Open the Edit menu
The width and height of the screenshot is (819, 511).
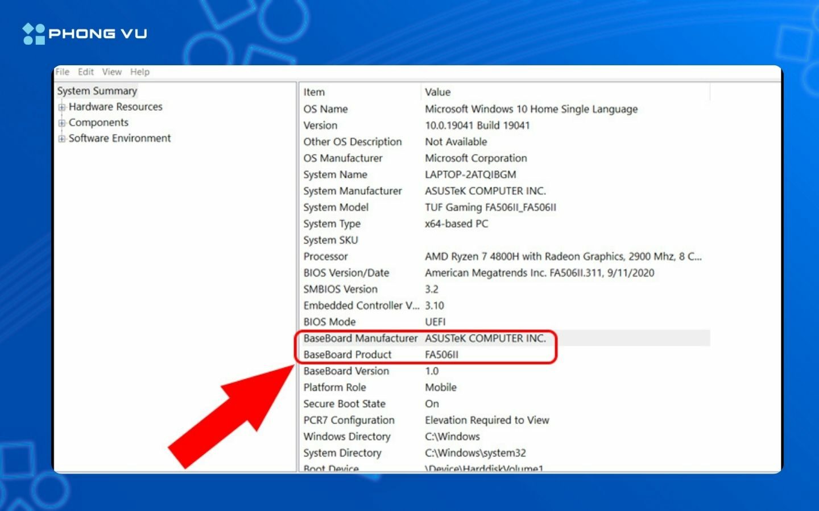86,72
